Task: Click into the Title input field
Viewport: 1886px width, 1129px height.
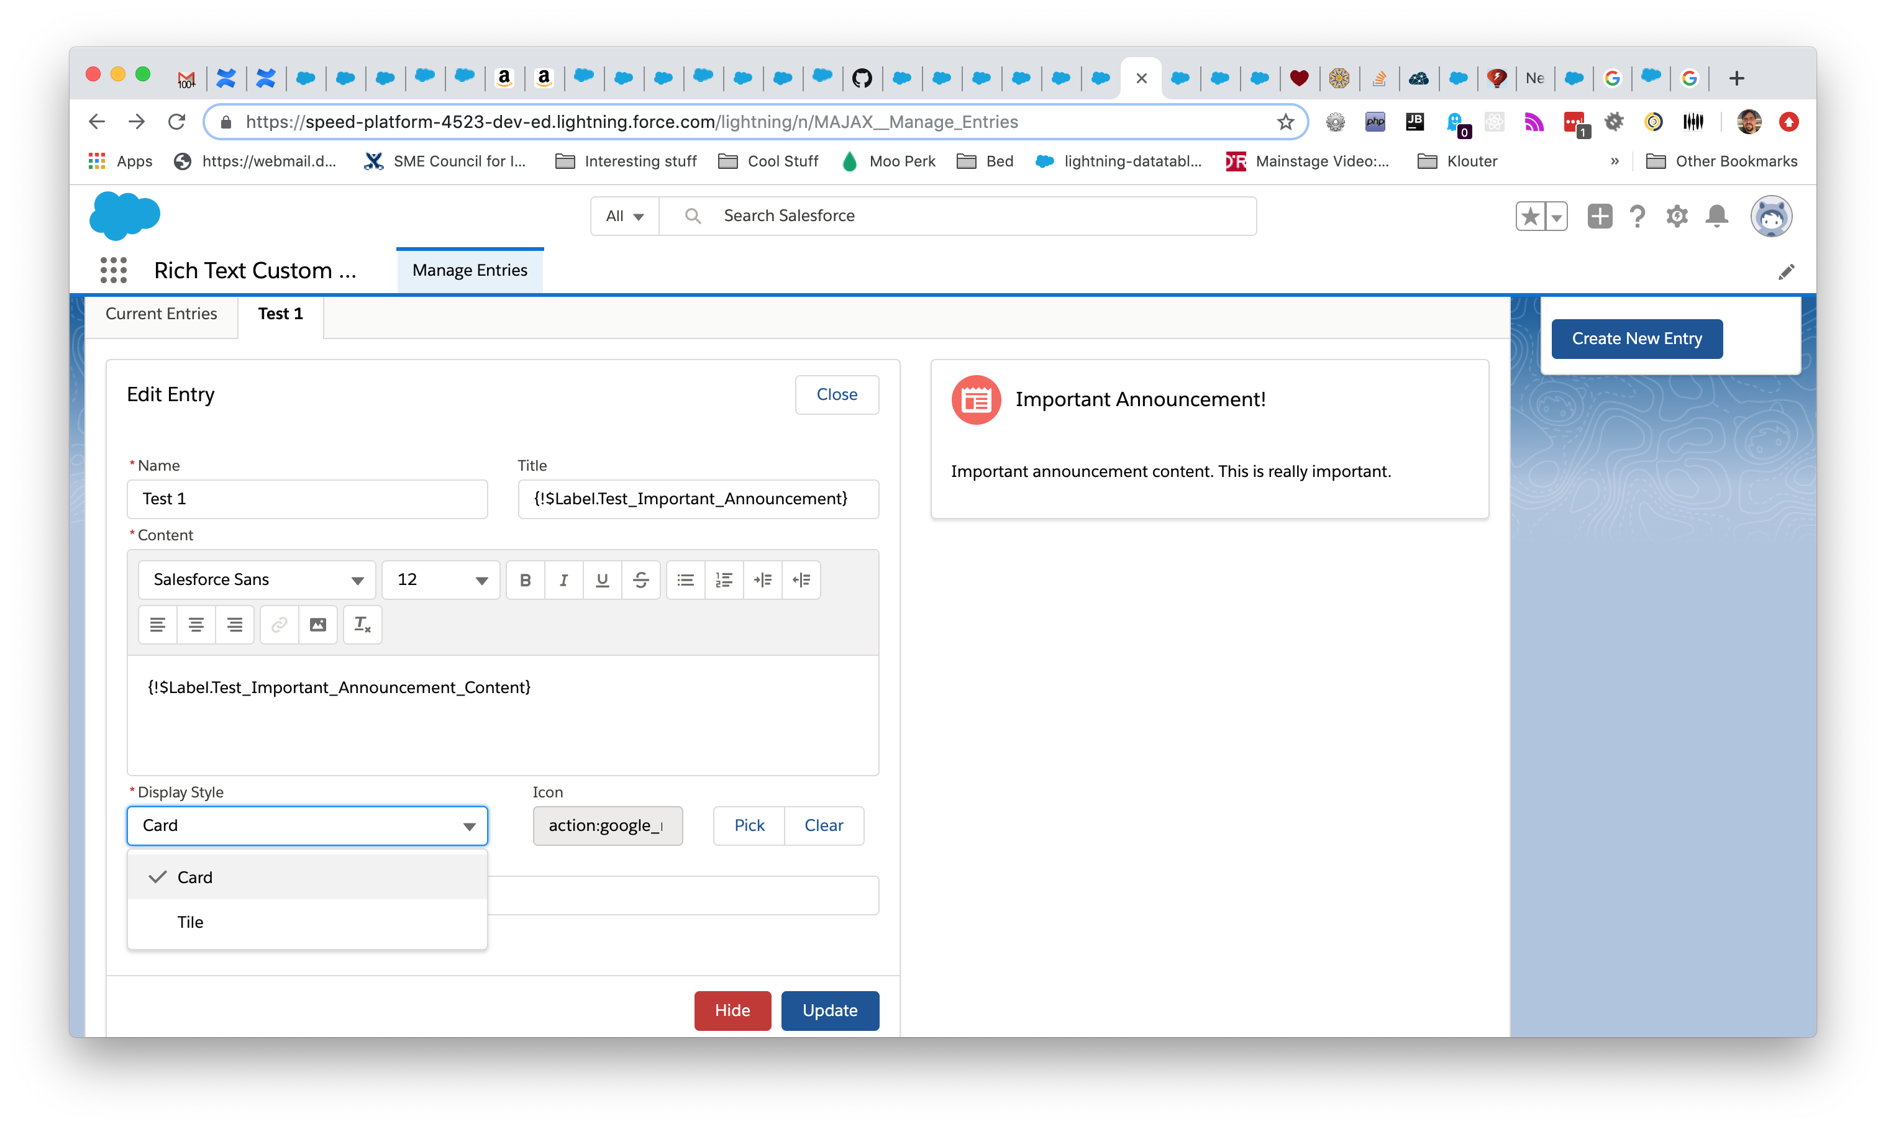Action: 698,499
